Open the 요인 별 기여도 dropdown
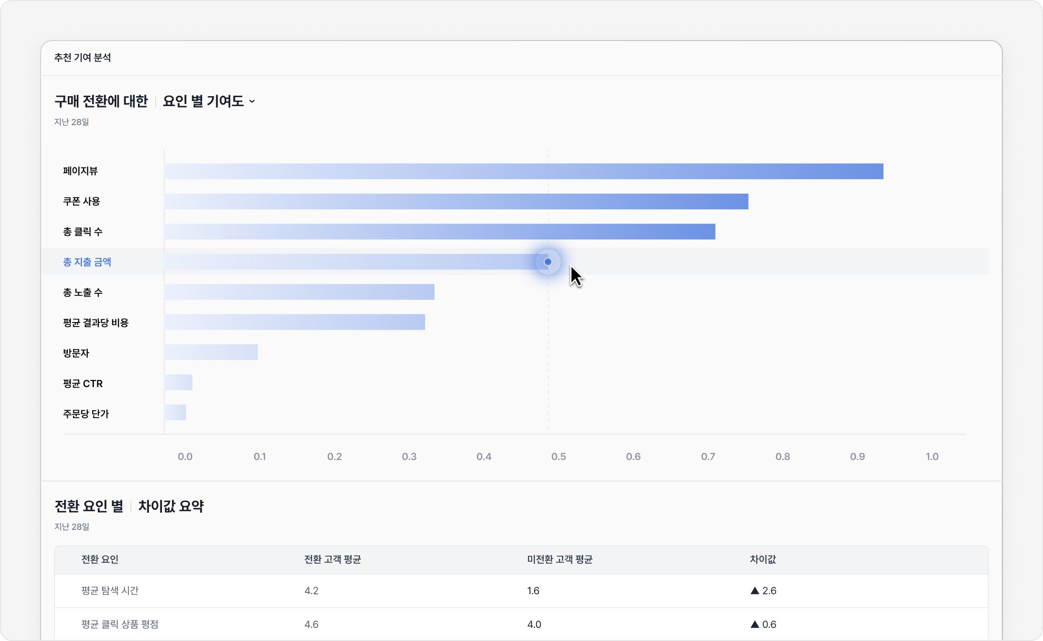 point(209,101)
